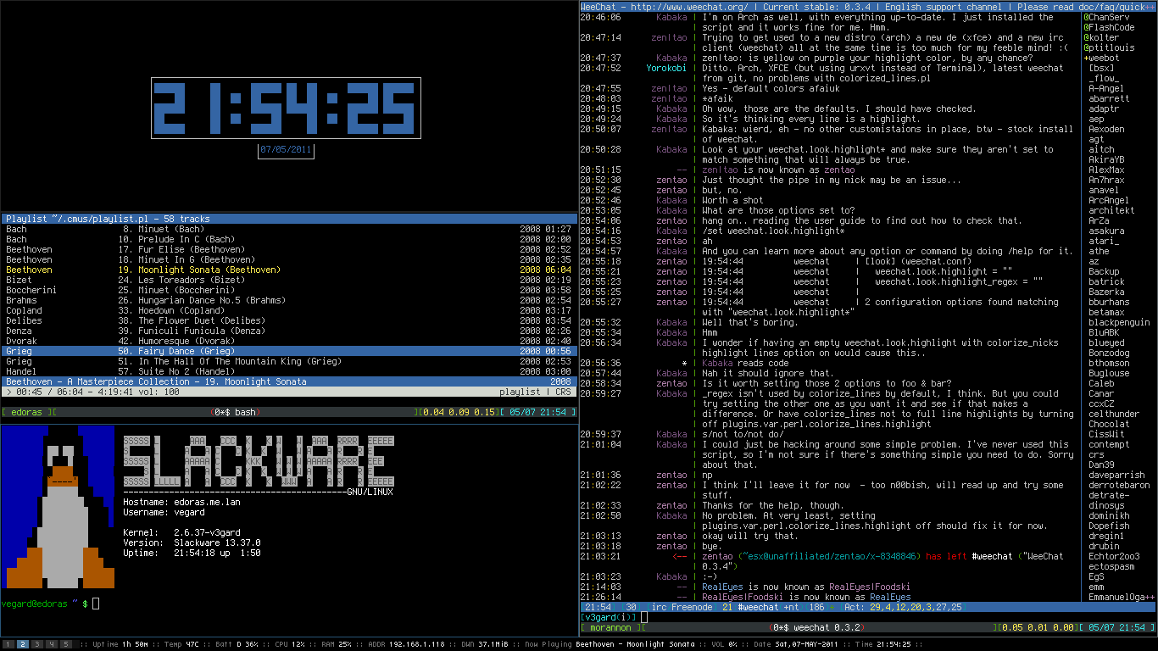The image size is (1158, 651).
Task: Select track 25. Minuet (Boccherini)
Action: 289,290
